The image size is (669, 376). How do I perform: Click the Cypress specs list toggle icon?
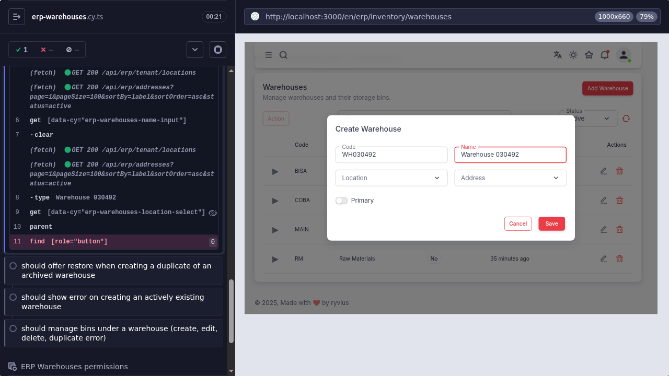[x=17, y=17]
